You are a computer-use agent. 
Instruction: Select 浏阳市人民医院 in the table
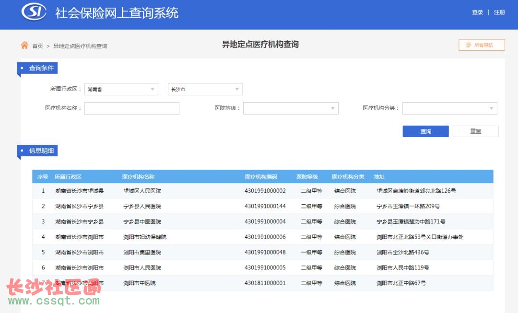(x=142, y=268)
